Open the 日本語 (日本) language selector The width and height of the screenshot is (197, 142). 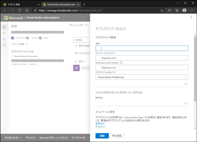click(13, 138)
